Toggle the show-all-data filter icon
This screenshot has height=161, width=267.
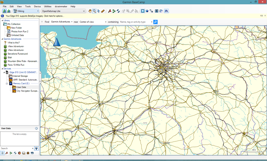click(2, 153)
